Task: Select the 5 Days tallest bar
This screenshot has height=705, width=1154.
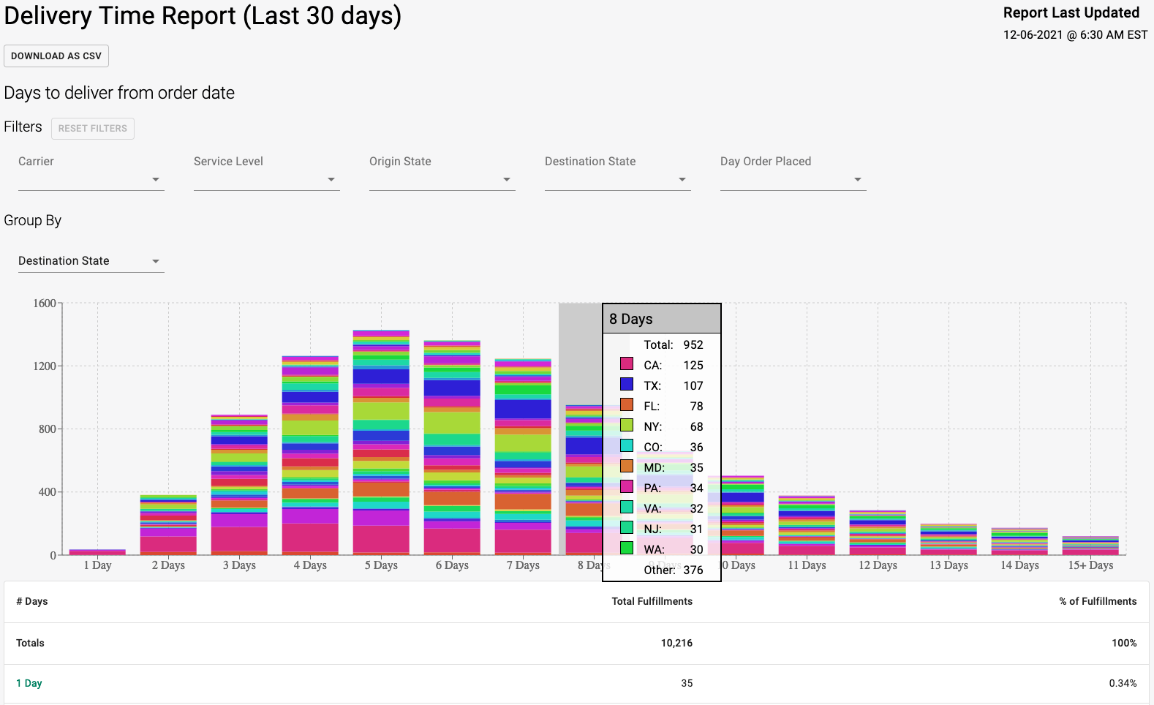Action: tap(381, 442)
